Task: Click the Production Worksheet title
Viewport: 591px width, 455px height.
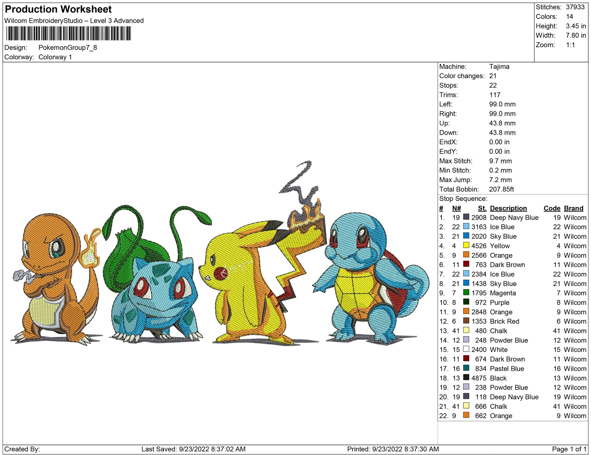Action: tap(58, 9)
